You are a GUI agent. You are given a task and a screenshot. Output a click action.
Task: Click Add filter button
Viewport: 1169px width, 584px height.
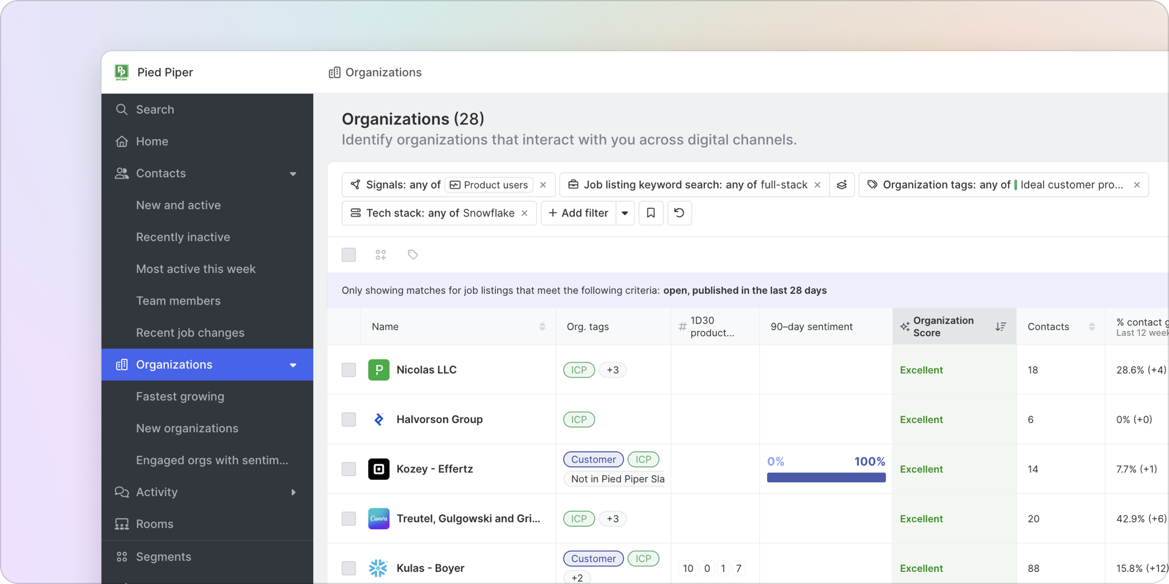(578, 213)
